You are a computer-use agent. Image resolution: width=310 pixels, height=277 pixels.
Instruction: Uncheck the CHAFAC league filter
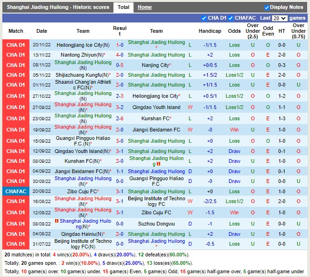coord(231,18)
